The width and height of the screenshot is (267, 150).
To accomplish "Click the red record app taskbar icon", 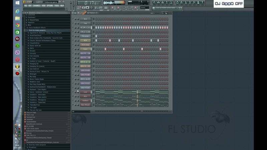I will 17,73.
